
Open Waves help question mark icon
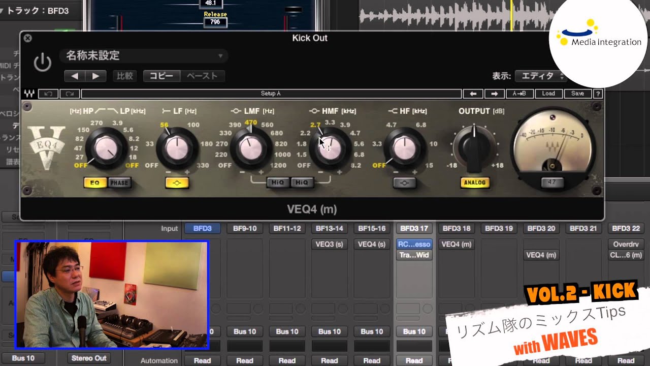[x=598, y=94]
